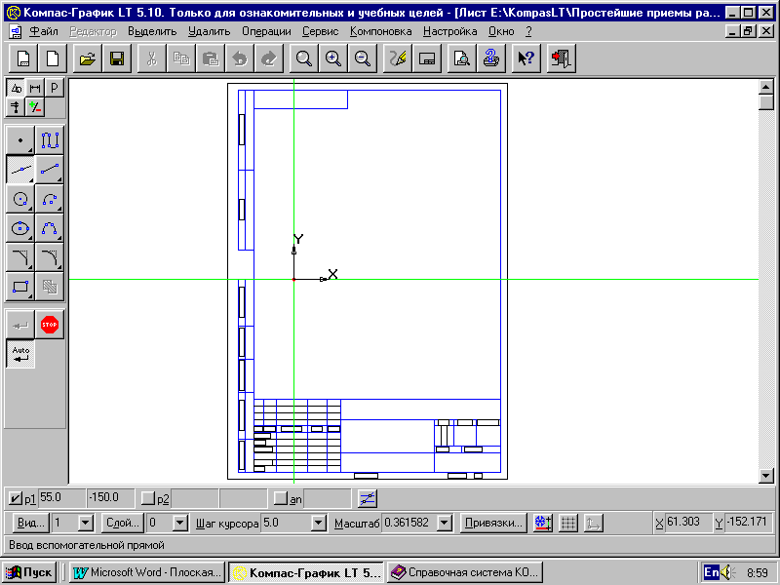The width and height of the screenshot is (780, 585).
Task: Switch to the editing toolbar page
Action: pos(55,88)
